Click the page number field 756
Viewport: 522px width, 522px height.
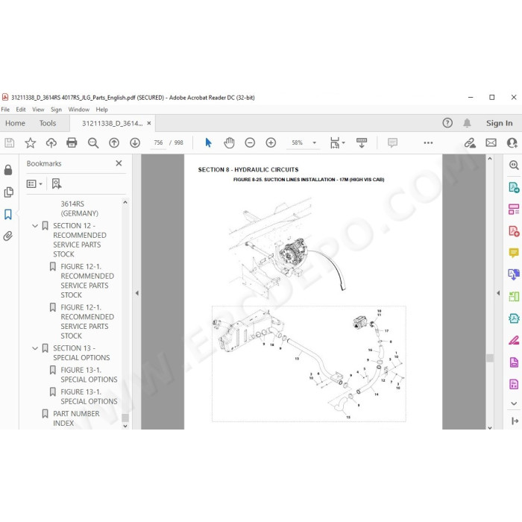pyautogui.click(x=158, y=143)
